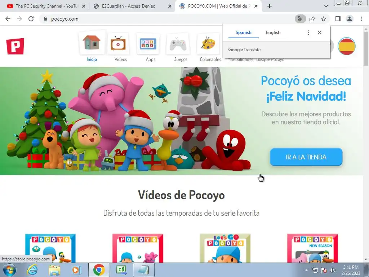The image size is (369, 277).
Task: Open the Pocoyo New Season thumbnail
Action: click(312, 248)
